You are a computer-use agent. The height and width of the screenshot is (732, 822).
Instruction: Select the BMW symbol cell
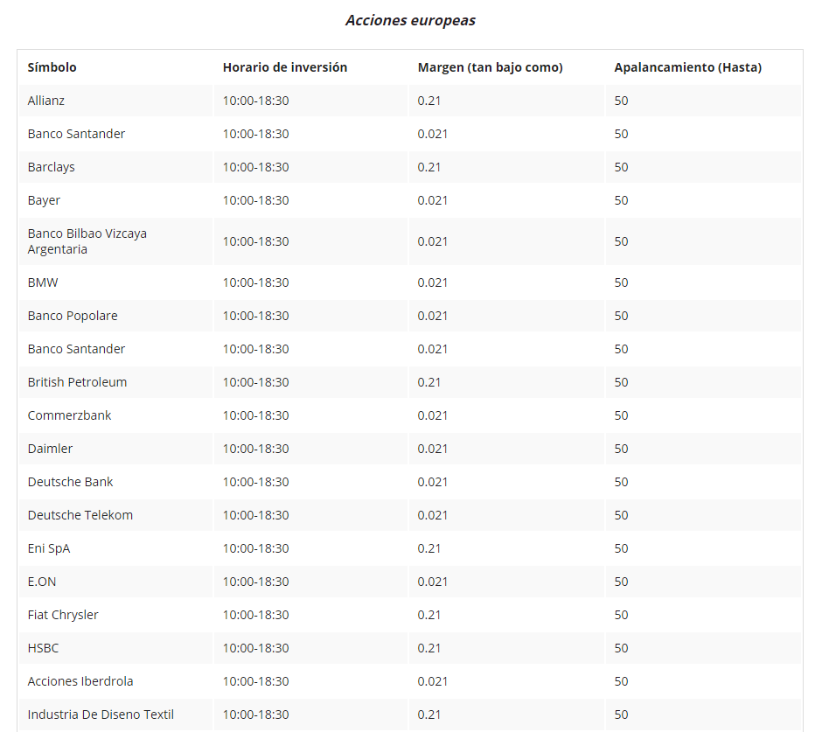(43, 282)
